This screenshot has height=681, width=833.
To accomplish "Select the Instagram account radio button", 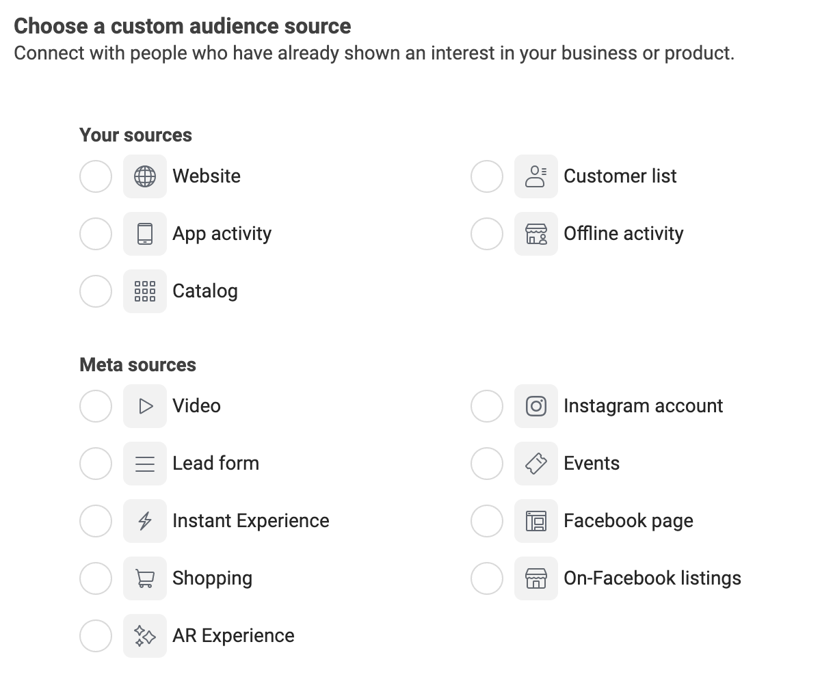I will pos(487,406).
